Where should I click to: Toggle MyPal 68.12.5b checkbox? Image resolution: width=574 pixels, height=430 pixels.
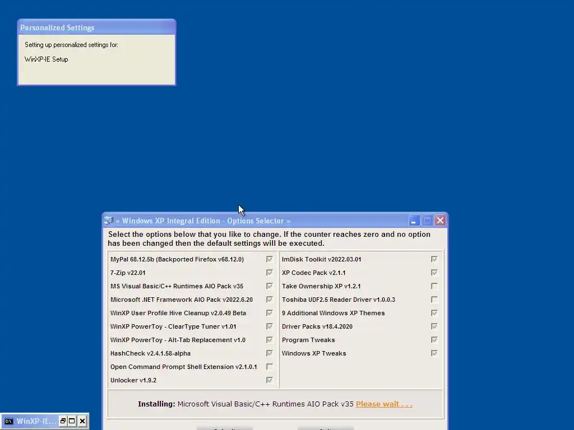(270, 259)
